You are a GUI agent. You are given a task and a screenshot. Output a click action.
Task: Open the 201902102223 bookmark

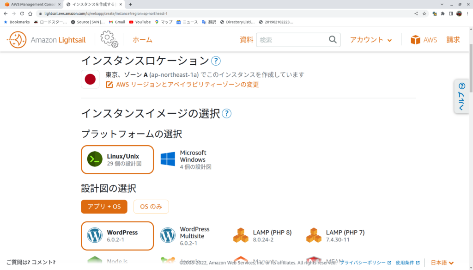(276, 22)
